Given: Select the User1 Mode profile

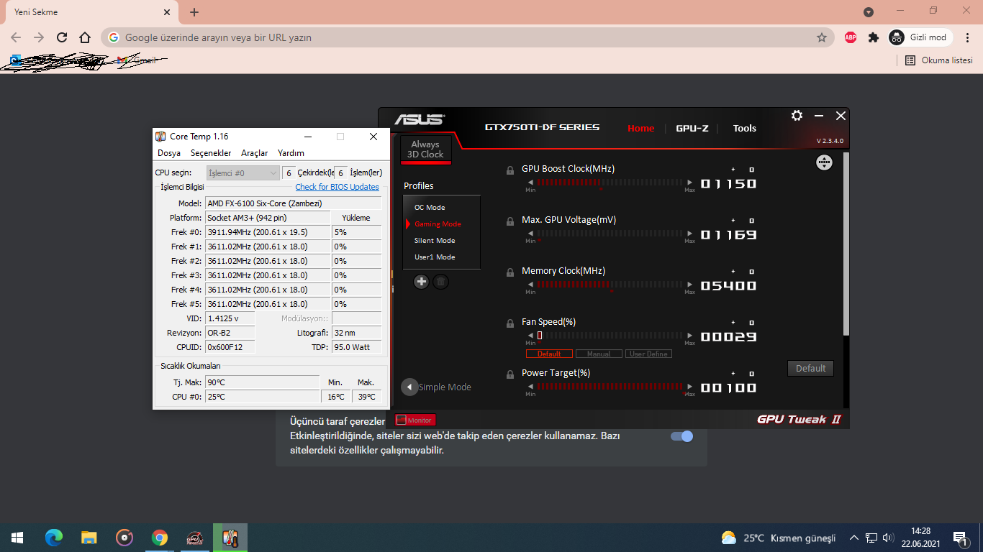Looking at the screenshot, I should (435, 257).
